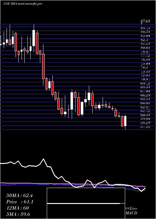The image size is (156, 219).
Task: Click the <<Live MACD label
Action: (131, 211)
